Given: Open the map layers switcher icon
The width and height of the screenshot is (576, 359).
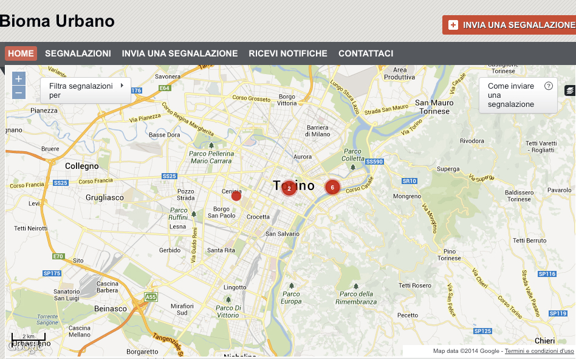Looking at the screenshot, I should (570, 91).
